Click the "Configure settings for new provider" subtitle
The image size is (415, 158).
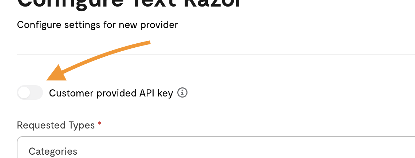[98, 25]
